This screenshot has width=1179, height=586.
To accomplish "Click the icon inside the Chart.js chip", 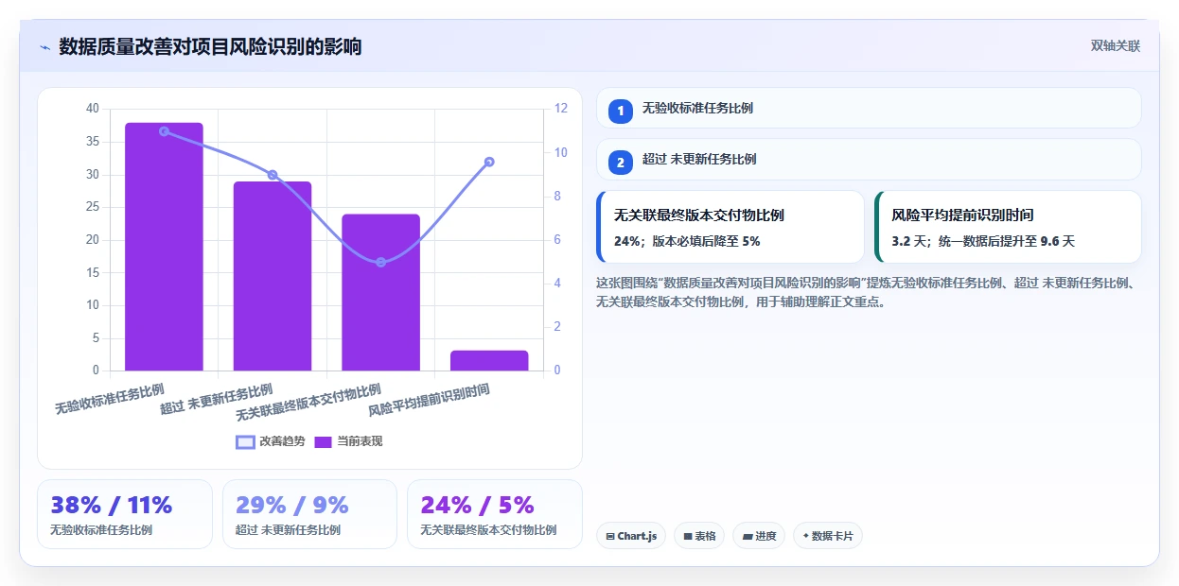I will [610, 537].
